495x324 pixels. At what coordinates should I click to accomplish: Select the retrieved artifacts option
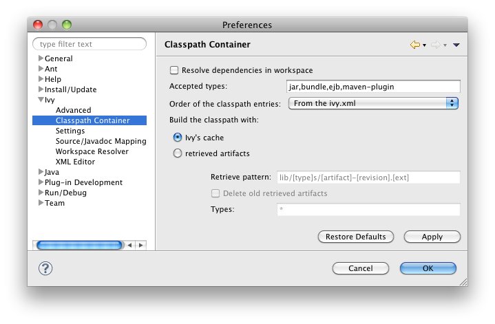click(178, 153)
